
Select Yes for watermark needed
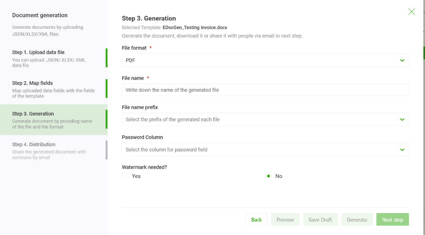coord(125,176)
